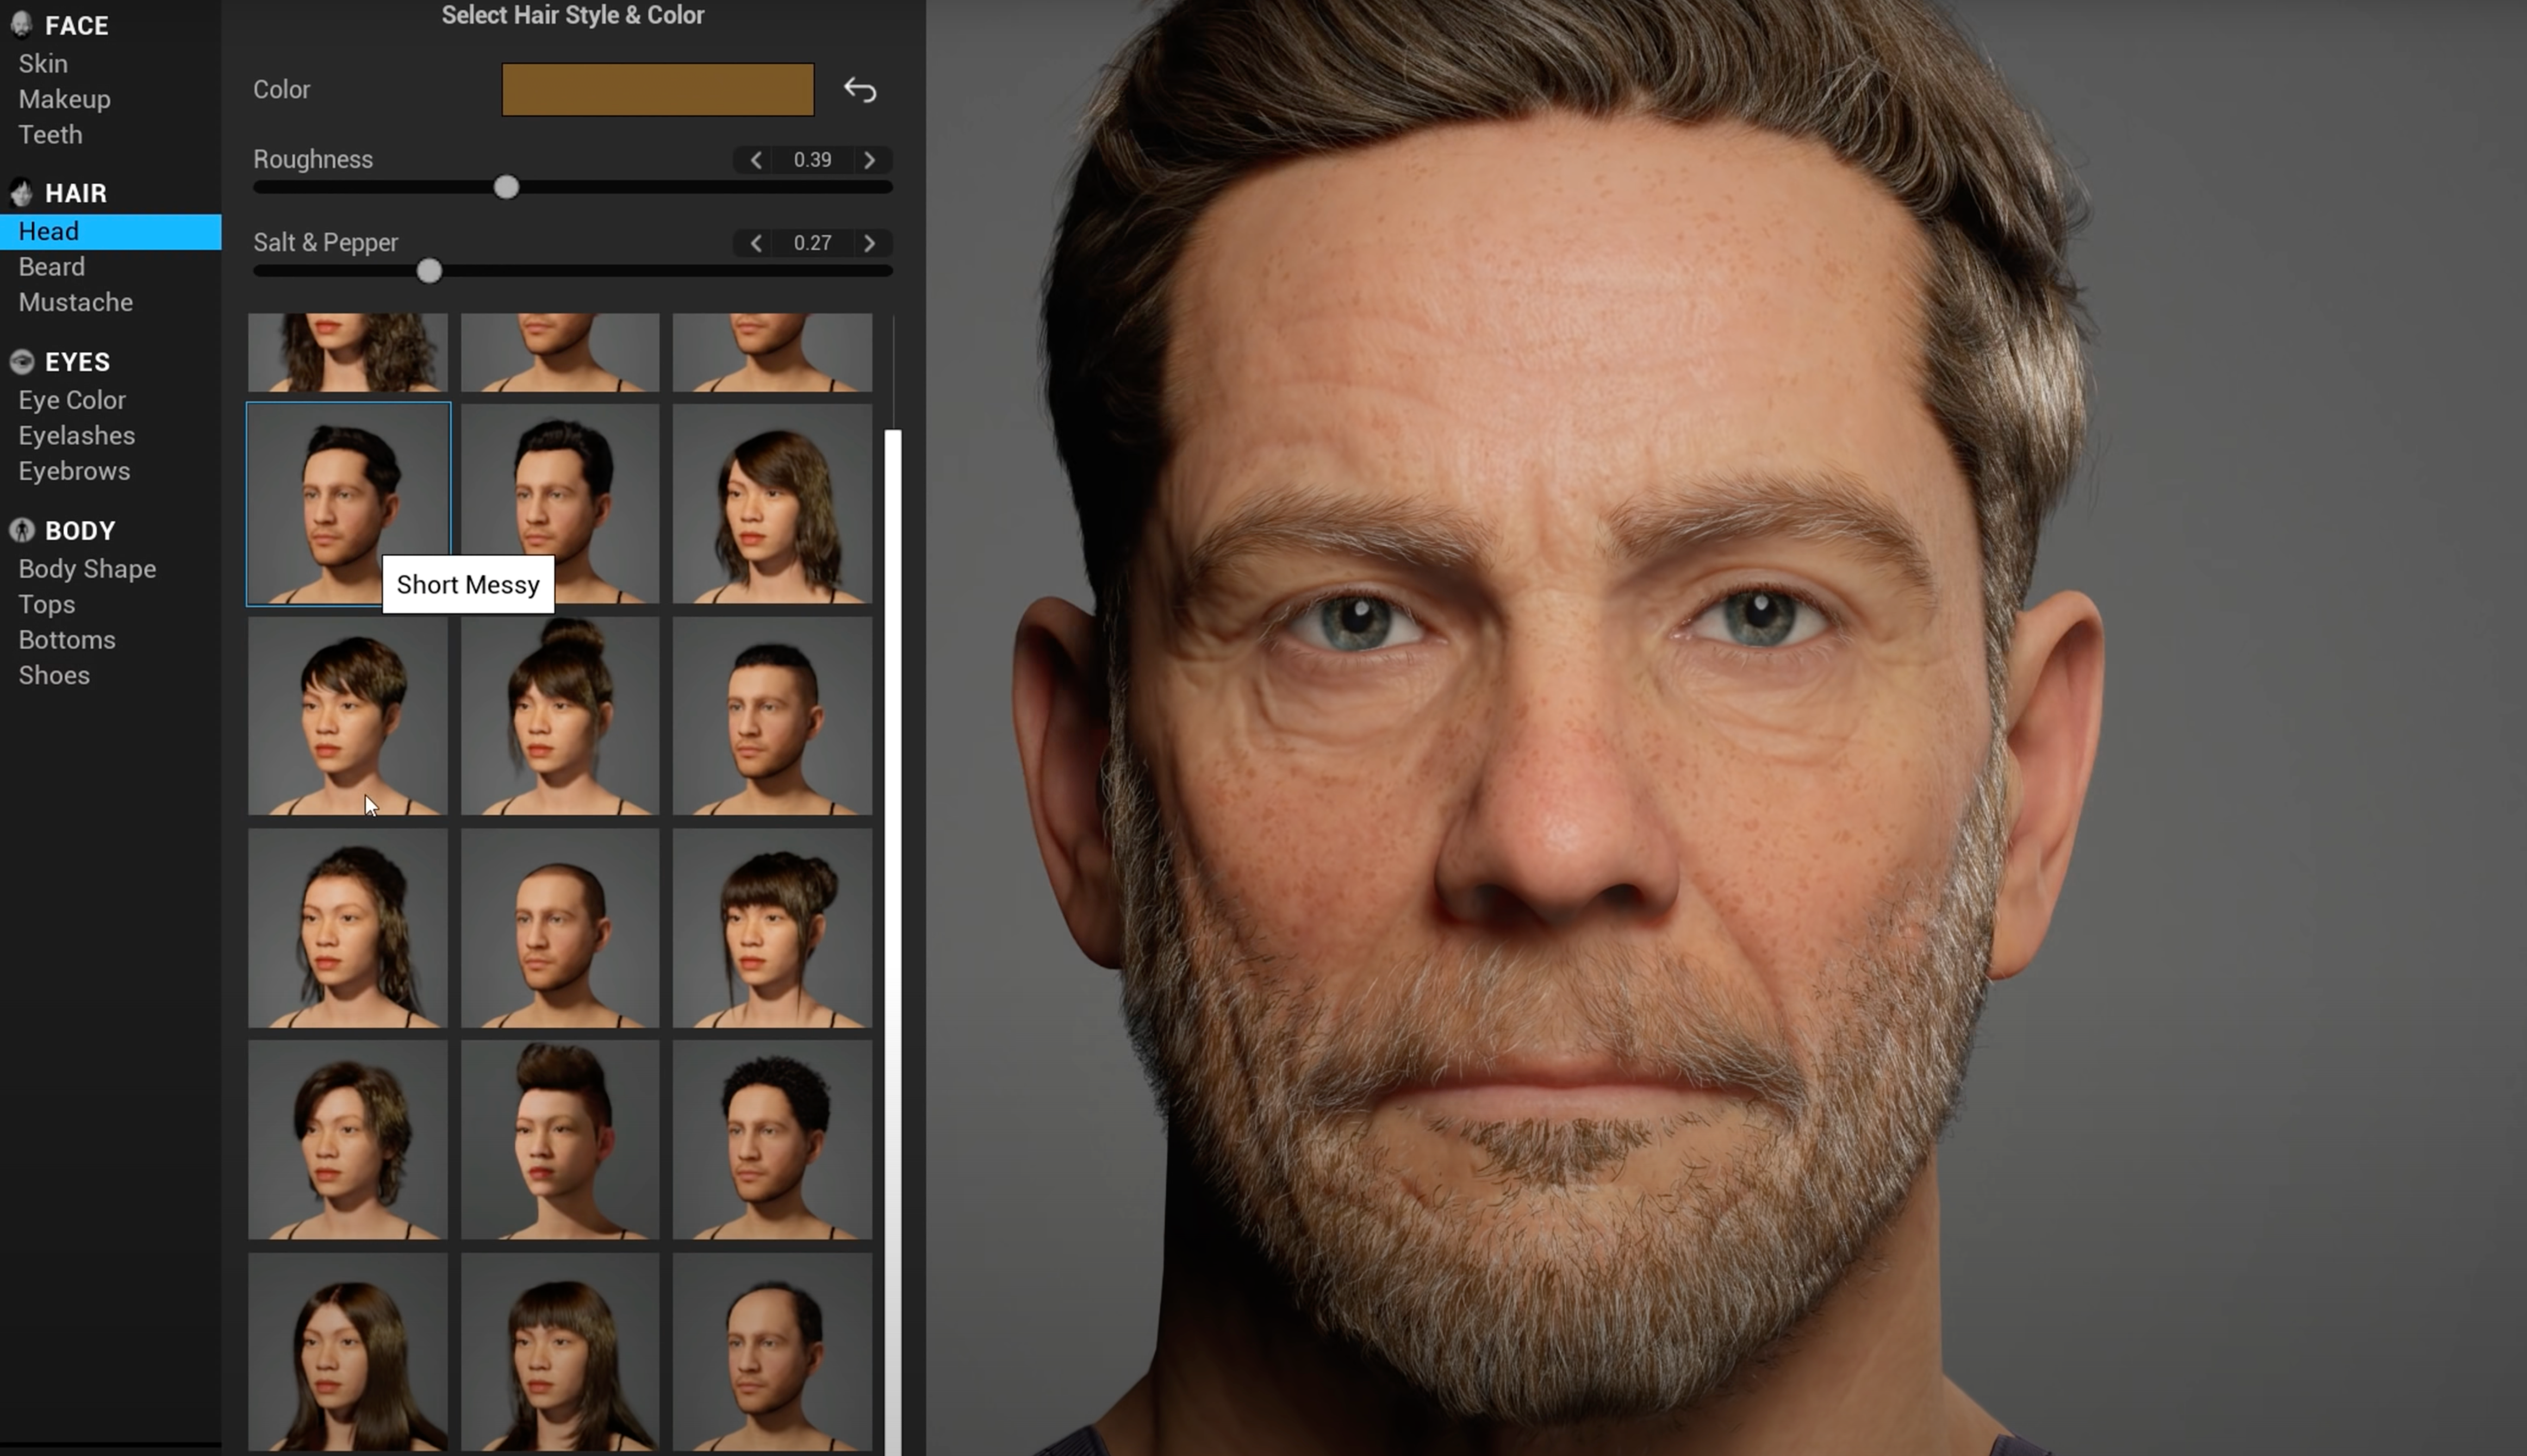Select the buzz cut hairstyle thumbnail
Screen dimensions: 2527x1456
560,928
